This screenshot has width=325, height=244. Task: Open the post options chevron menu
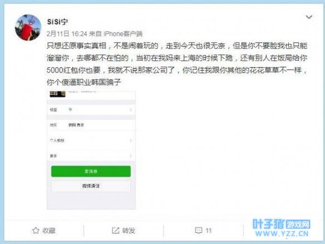pos(309,17)
